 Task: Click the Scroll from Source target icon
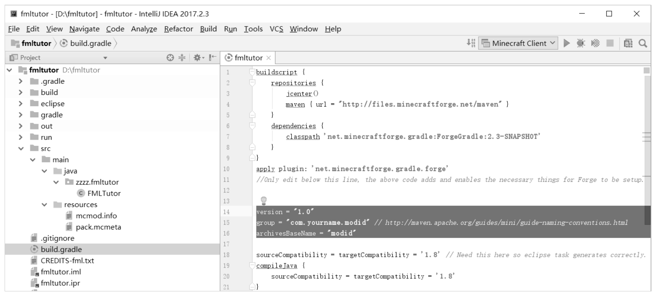tap(170, 58)
